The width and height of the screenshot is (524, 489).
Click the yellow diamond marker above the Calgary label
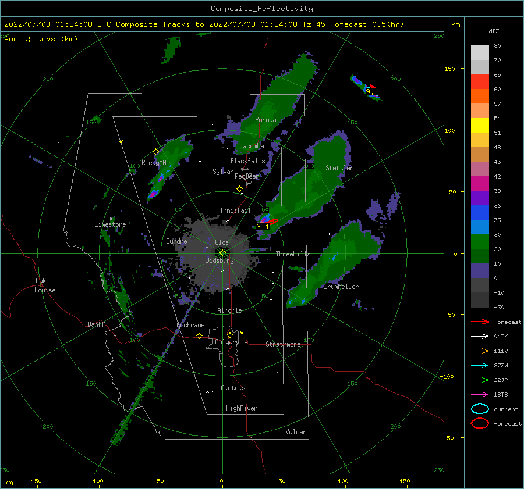point(230,335)
